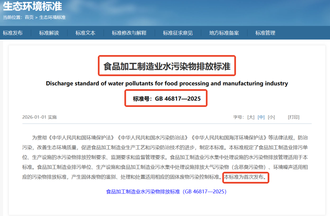Enlarge text with the 大 font size option
The image size is (330, 216).
click(251, 117)
